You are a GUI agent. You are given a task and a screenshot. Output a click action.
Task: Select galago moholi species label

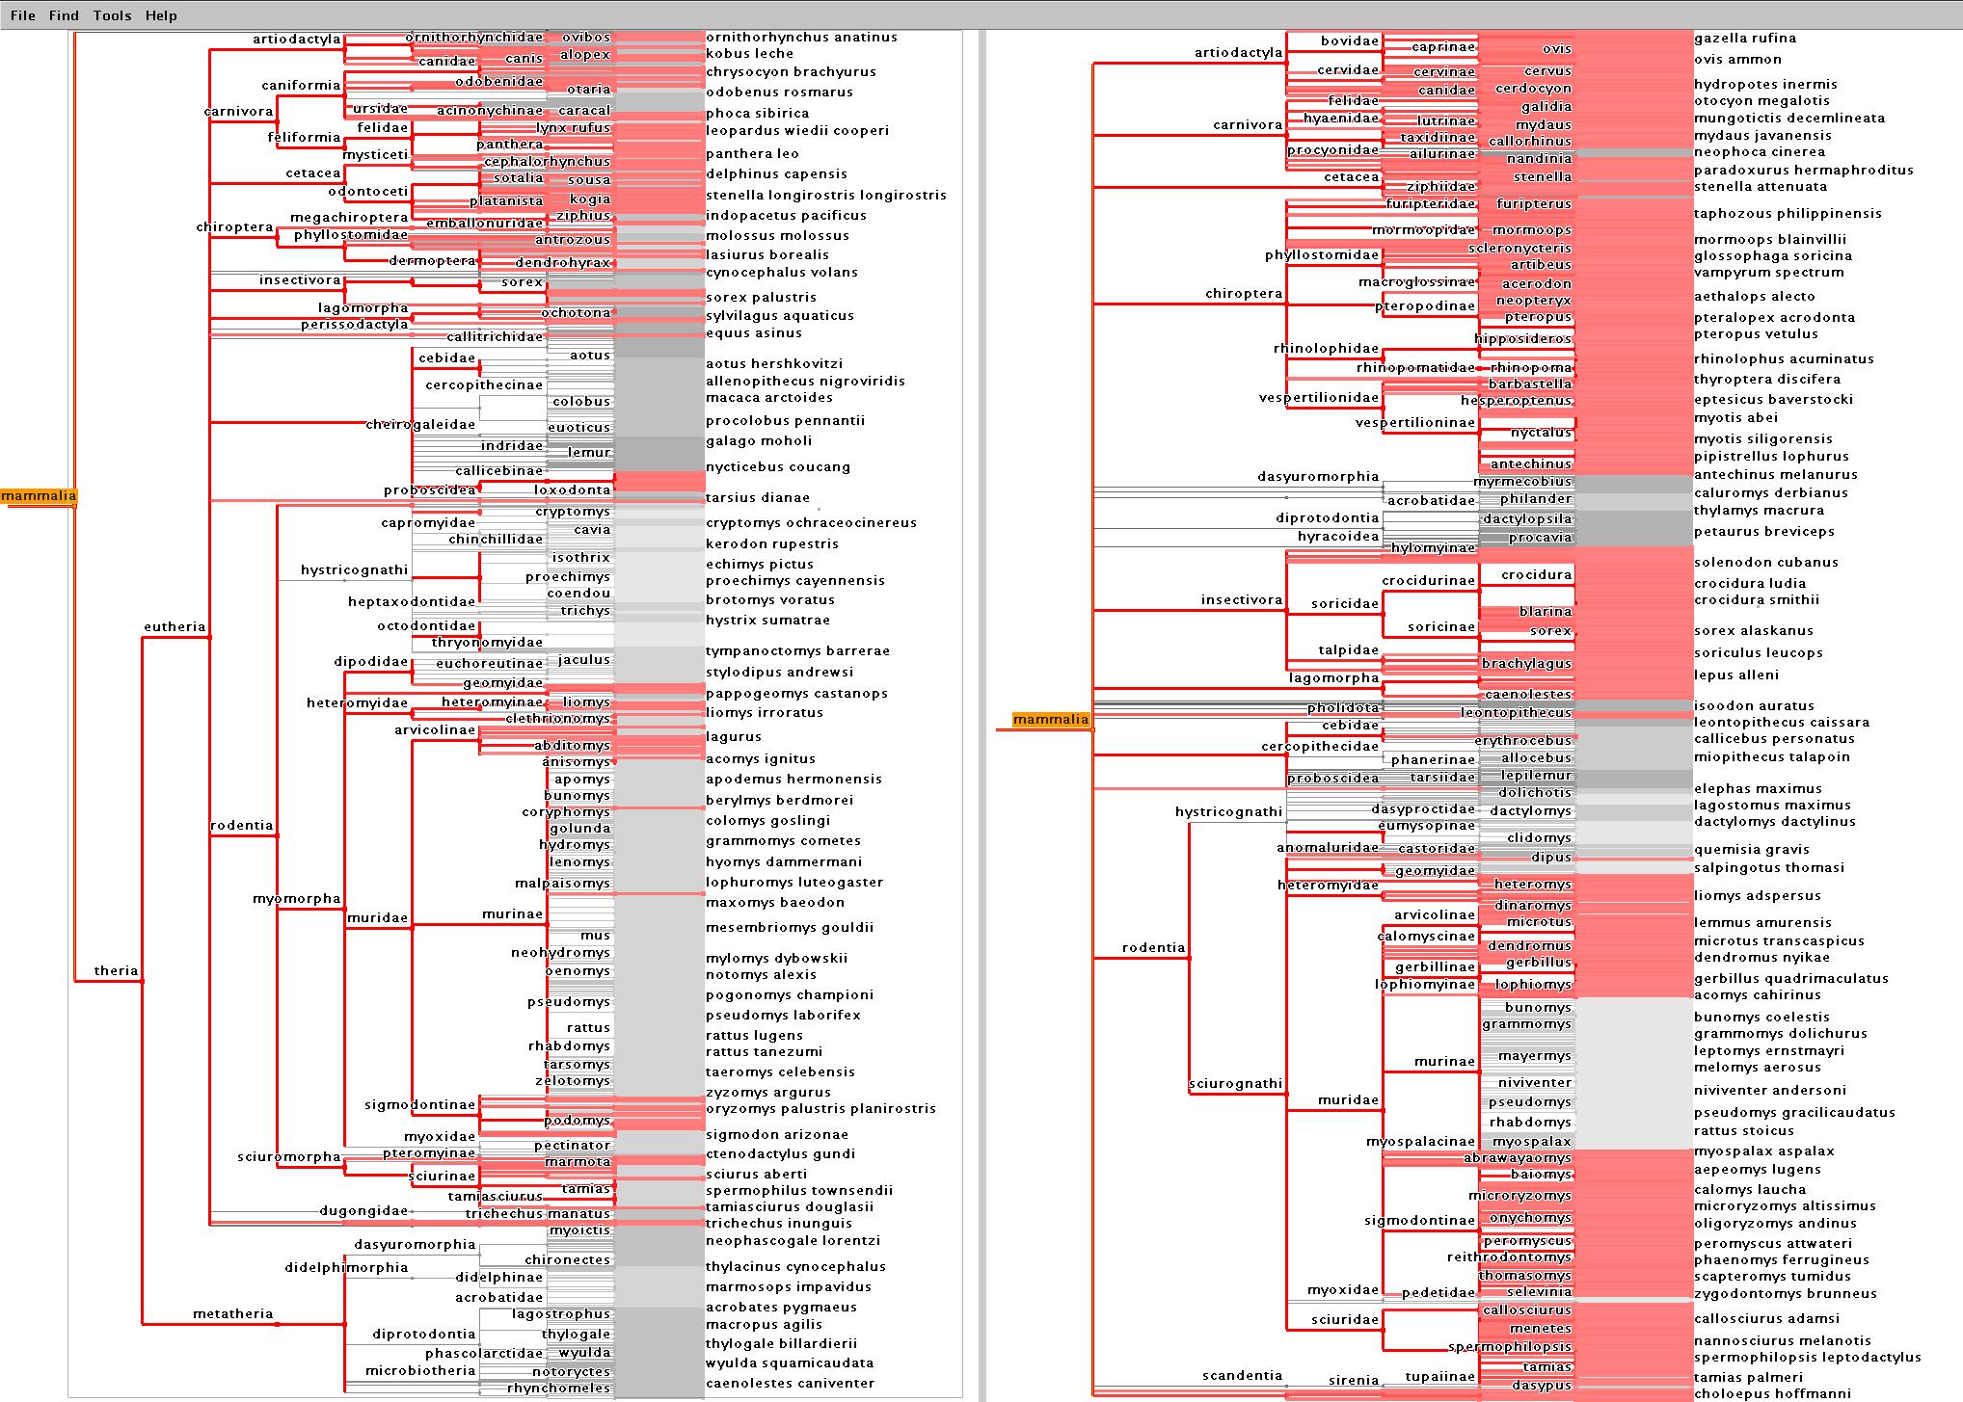759,440
